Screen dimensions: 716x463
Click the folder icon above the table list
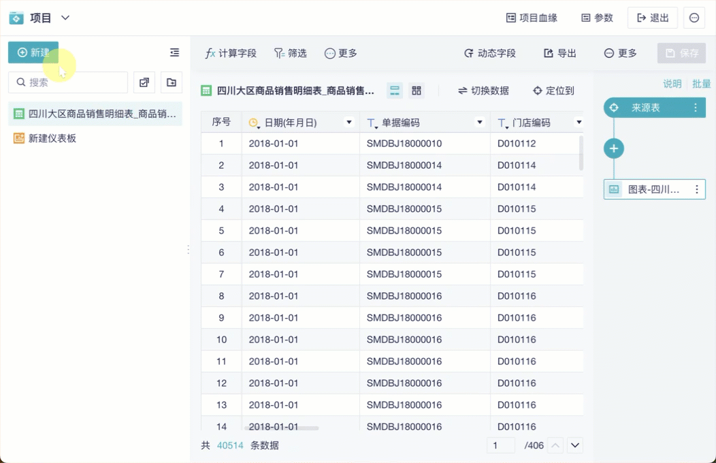point(171,82)
